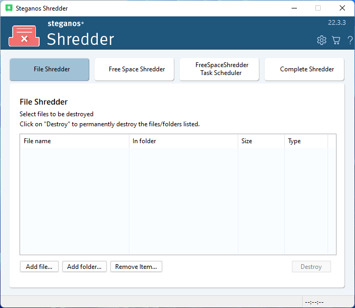Open help via question mark icon
Image resolution: width=355 pixels, height=308 pixels.
tap(350, 40)
